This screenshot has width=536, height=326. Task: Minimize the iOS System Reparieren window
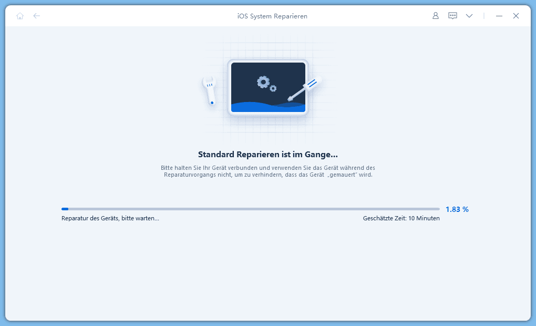coord(499,16)
